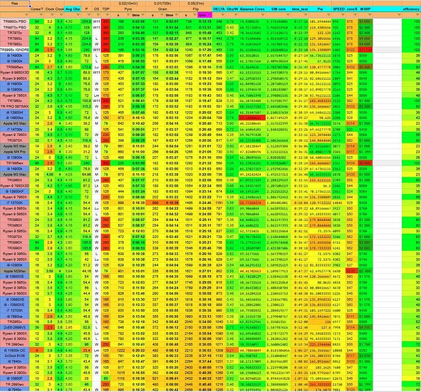Image resolution: width=421 pixels, height=392 pixels.
Task: Open the time_test column filter arrow
Action: (306, 15)
